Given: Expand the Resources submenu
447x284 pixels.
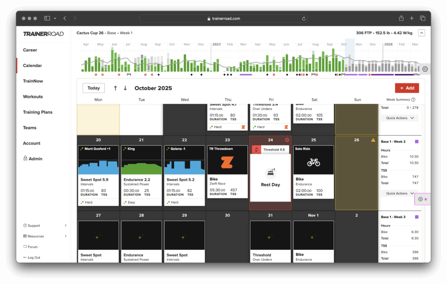Looking at the screenshot, I should 65,236.
